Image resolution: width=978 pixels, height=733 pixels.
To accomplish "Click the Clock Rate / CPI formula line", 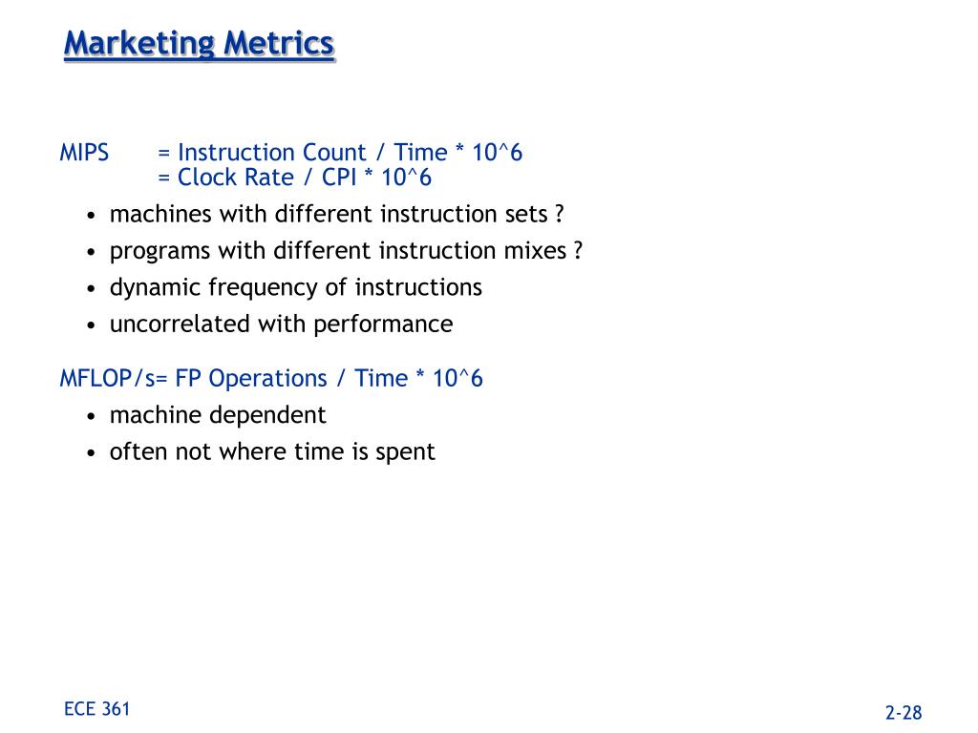I will tap(294, 178).
